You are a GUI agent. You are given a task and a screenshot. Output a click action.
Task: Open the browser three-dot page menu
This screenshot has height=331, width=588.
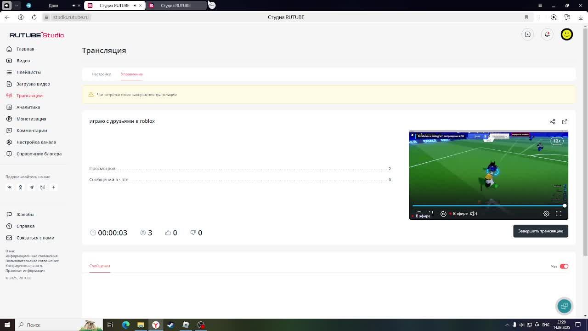click(540, 17)
